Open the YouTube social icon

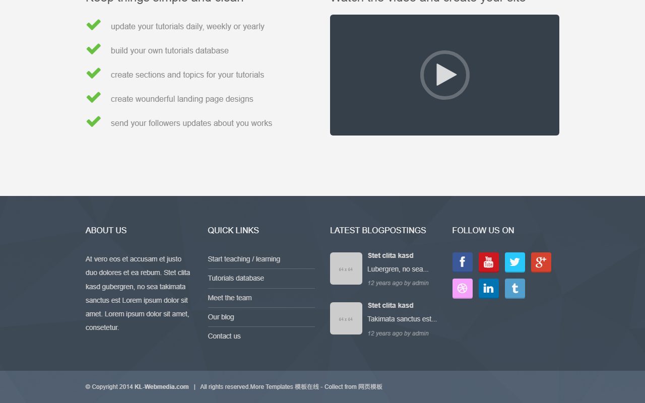489,262
